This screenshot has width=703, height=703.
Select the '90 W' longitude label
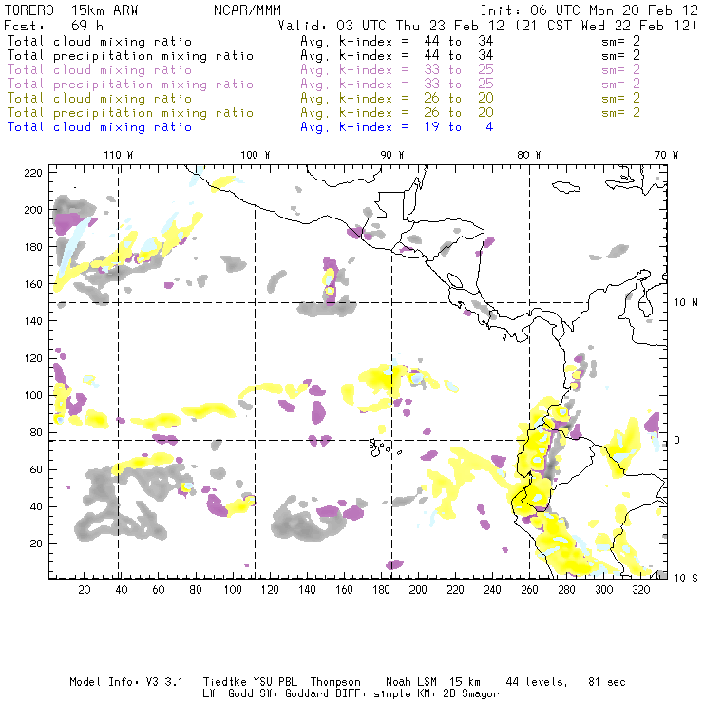(x=392, y=155)
